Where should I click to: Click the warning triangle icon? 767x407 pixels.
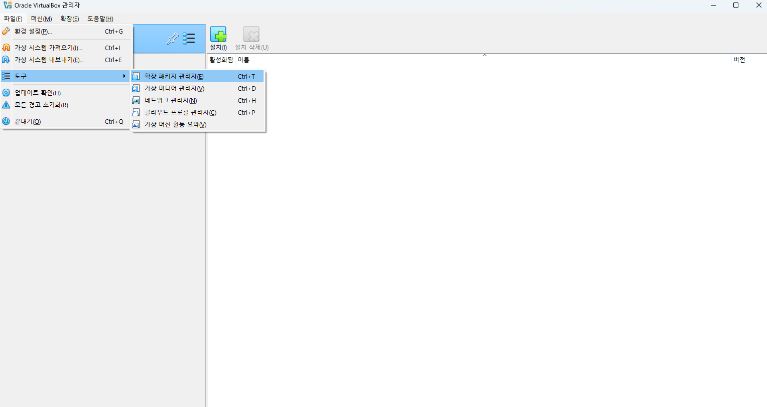(6, 105)
